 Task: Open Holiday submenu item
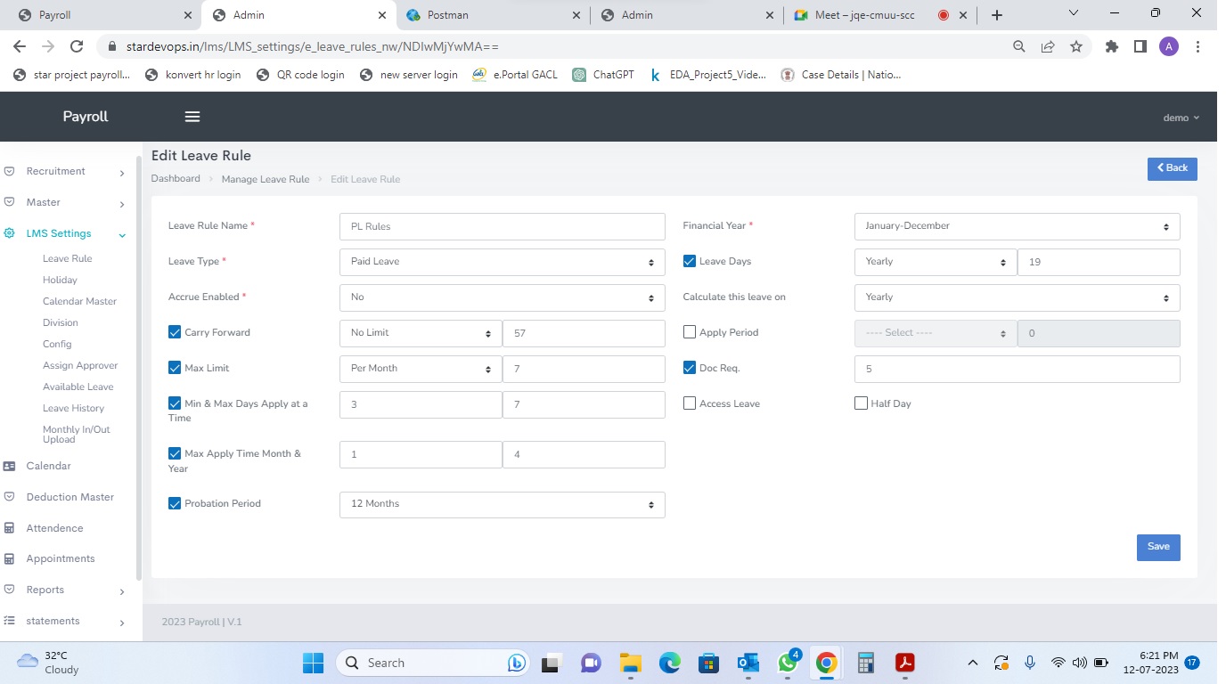60,280
